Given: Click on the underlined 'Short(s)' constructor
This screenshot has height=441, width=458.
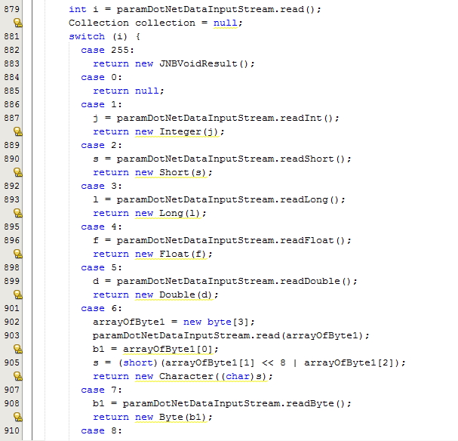Looking at the screenshot, I should click(x=183, y=172).
